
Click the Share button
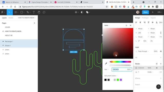tap(145, 12)
